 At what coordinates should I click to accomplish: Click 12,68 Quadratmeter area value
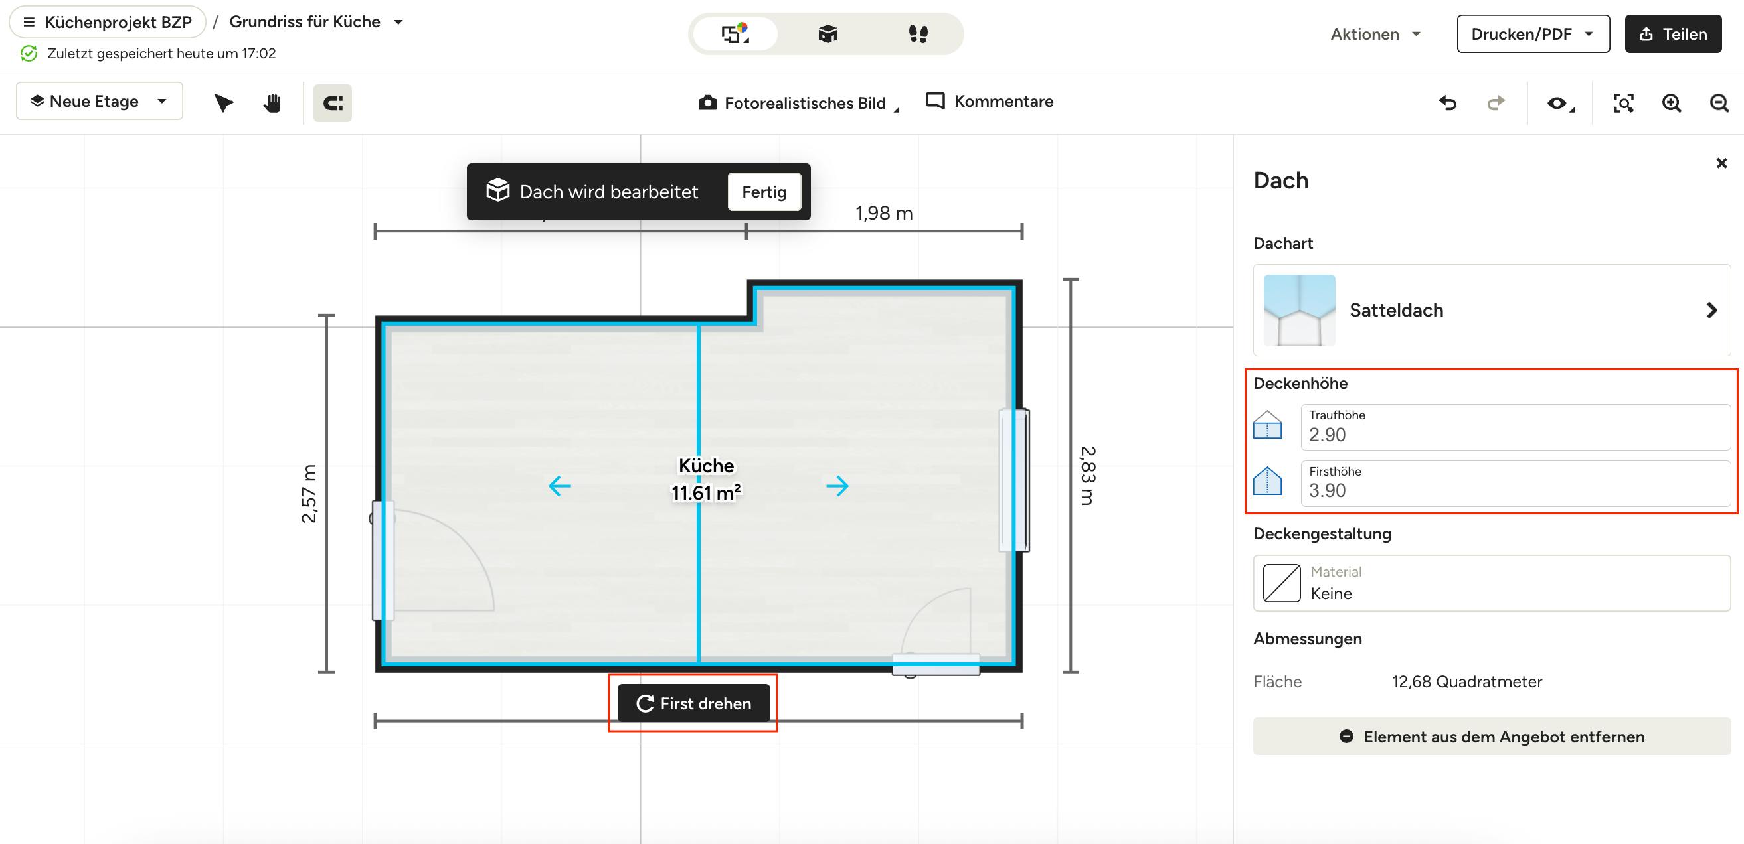[1466, 681]
